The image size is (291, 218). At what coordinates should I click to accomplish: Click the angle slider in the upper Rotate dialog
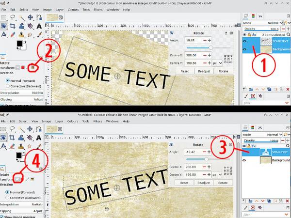pos(209,48)
